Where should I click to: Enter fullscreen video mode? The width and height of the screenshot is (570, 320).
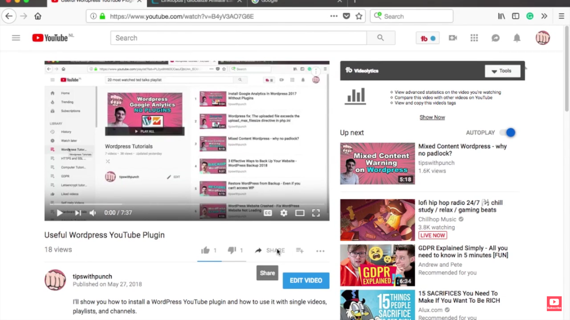tap(316, 213)
